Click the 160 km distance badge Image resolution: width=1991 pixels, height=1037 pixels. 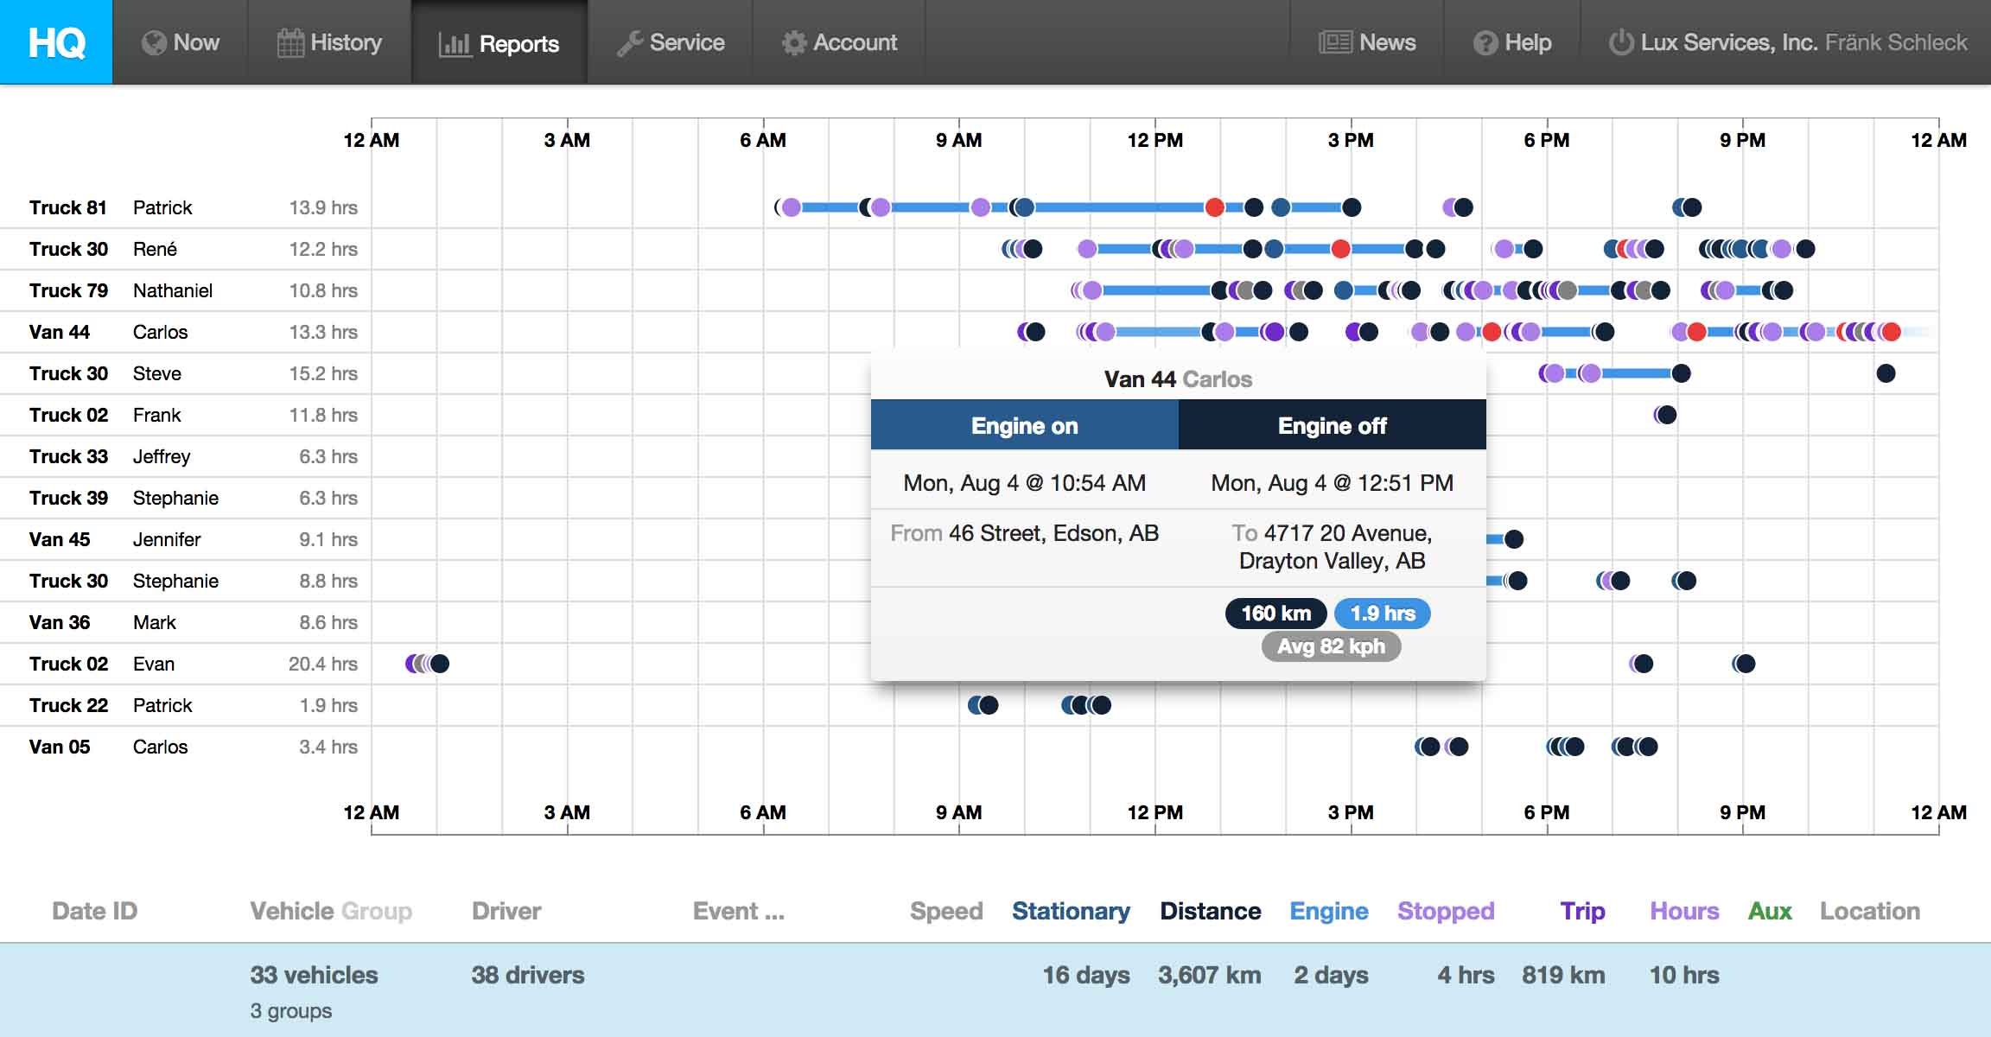pyautogui.click(x=1275, y=614)
